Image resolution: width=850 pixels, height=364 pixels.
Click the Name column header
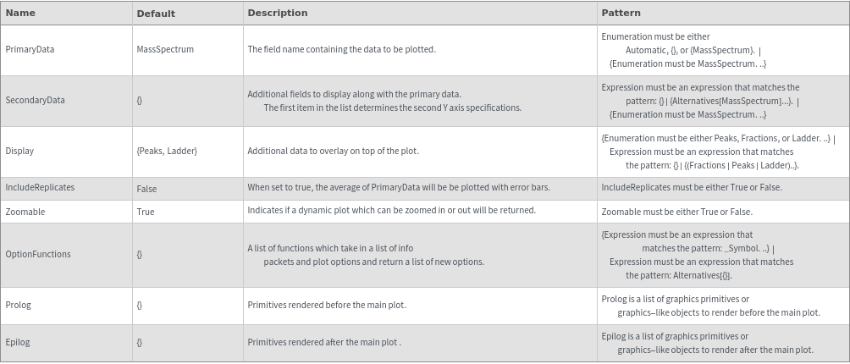[20, 14]
